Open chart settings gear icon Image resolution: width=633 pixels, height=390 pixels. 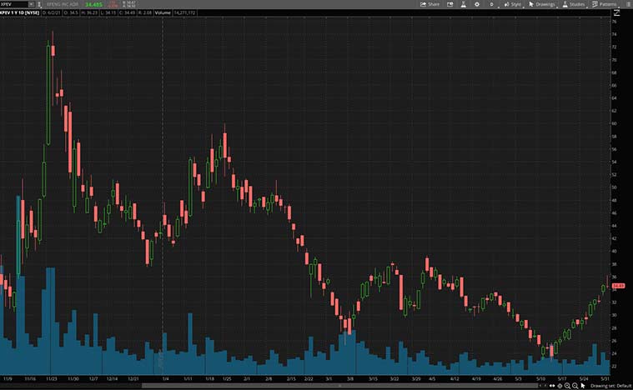point(477,4)
